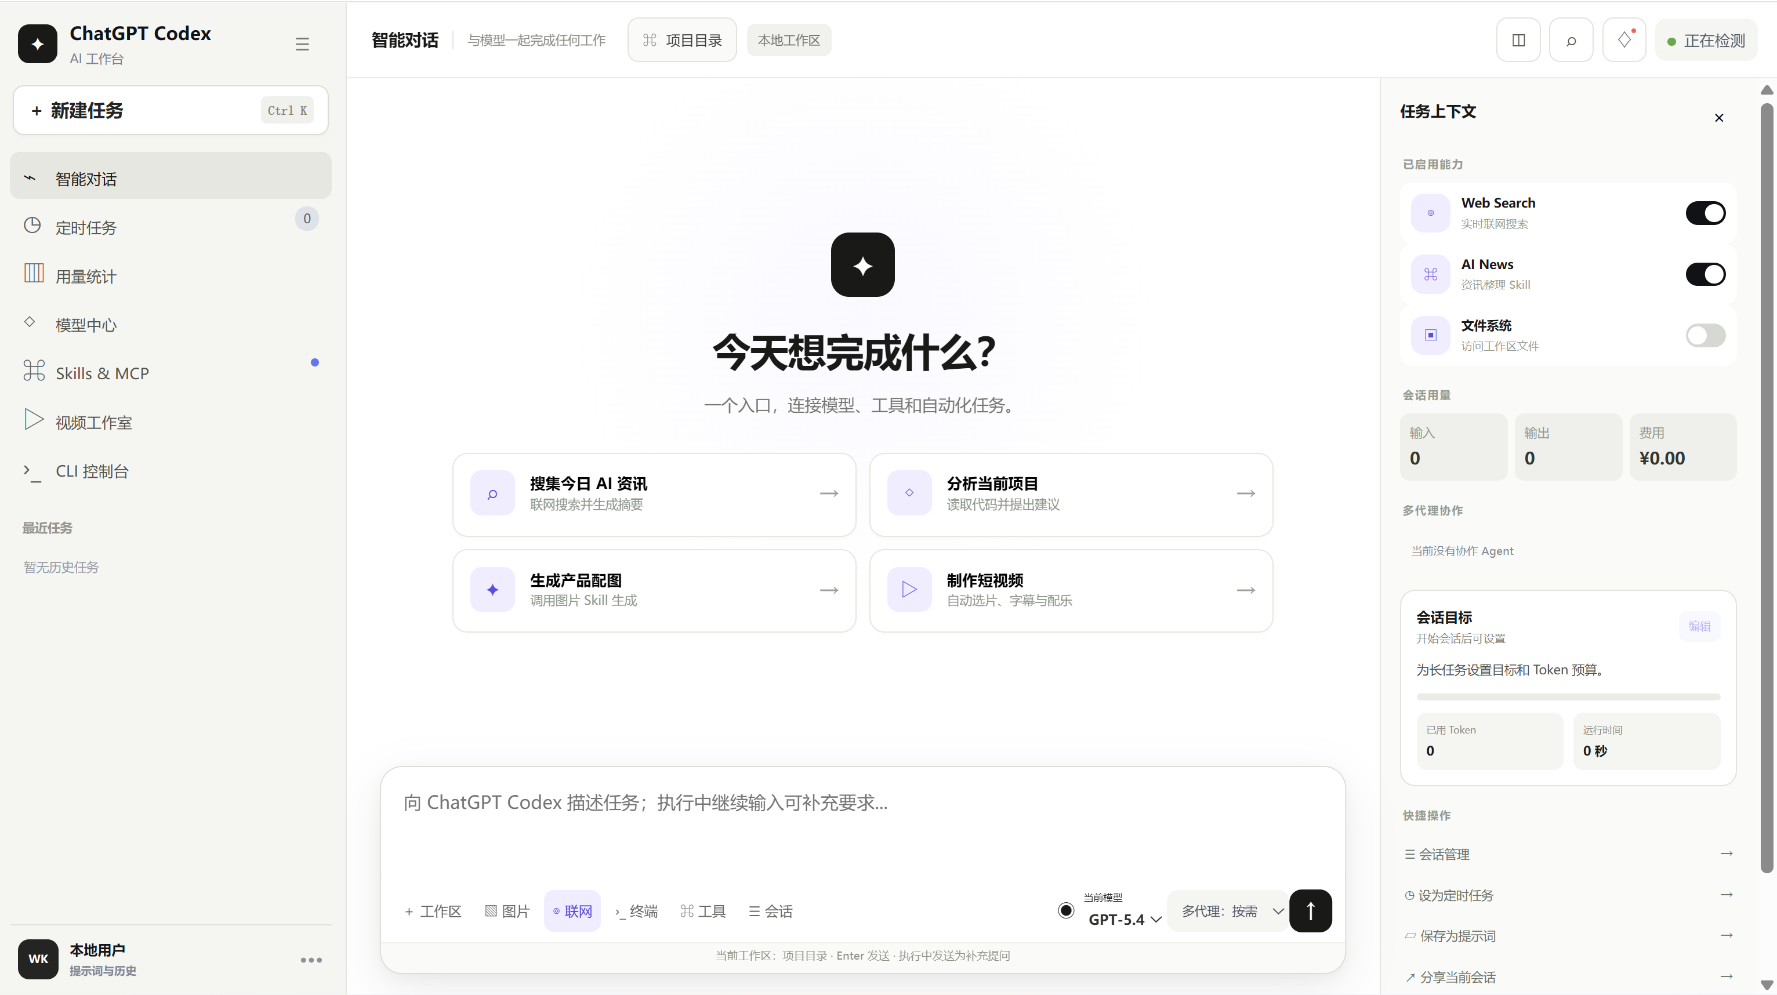This screenshot has width=1777, height=995.
Task: Click the diamond icon on 分析当前项目
Action: click(908, 493)
